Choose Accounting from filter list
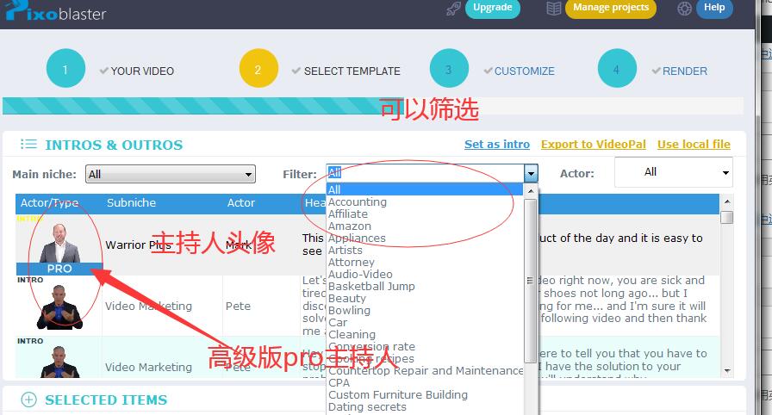This screenshot has height=415, width=772. [357, 202]
